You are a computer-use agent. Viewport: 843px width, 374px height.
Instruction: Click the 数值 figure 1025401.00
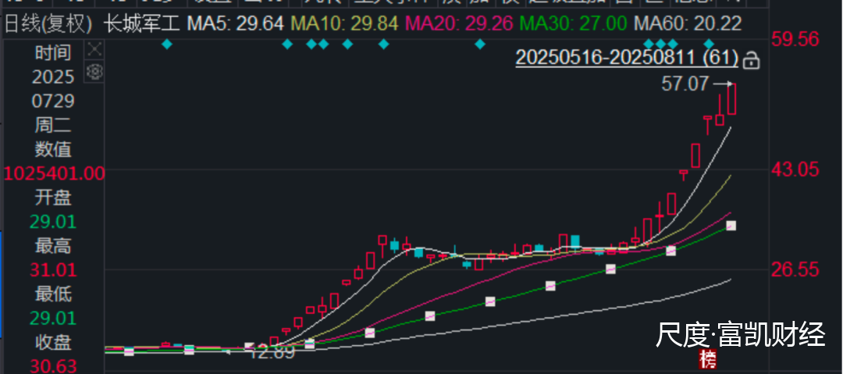(55, 173)
